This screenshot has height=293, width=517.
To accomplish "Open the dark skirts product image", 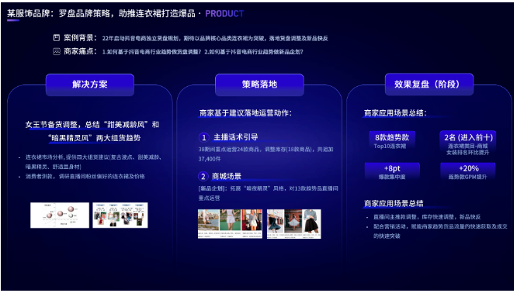I will [293, 223].
